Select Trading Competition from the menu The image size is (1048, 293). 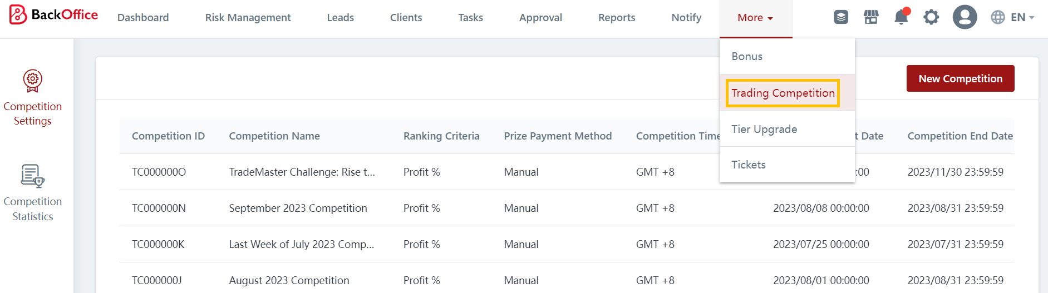[783, 93]
